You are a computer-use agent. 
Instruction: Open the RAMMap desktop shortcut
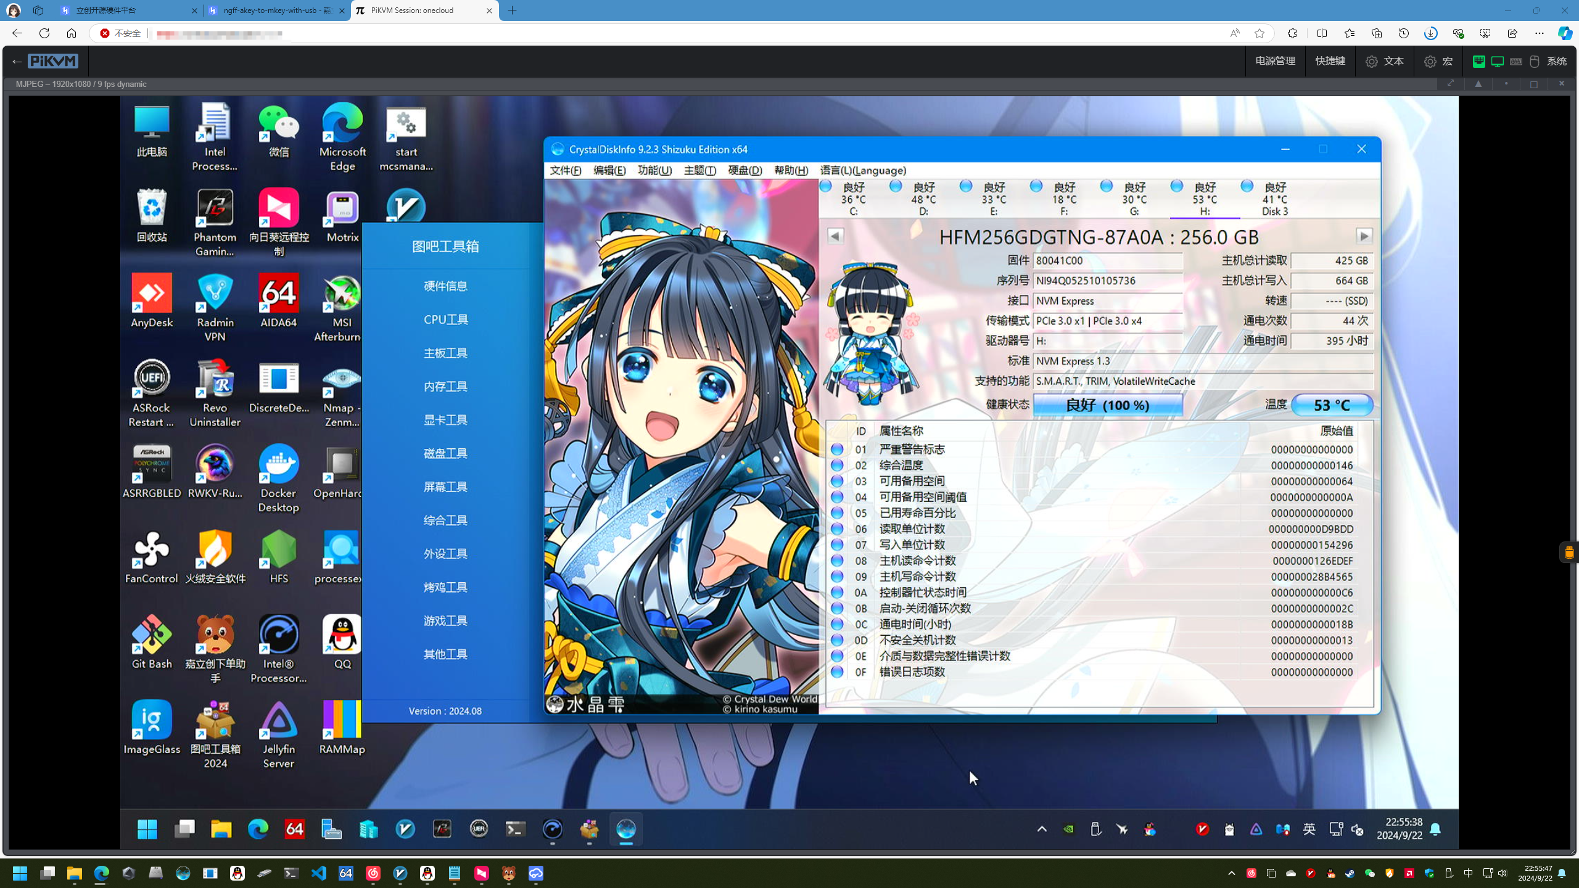[x=342, y=728]
